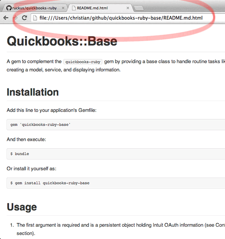Click the code line $ gem install quickbooks-ruby-base
The height and width of the screenshot is (239, 225).
tap(50, 183)
